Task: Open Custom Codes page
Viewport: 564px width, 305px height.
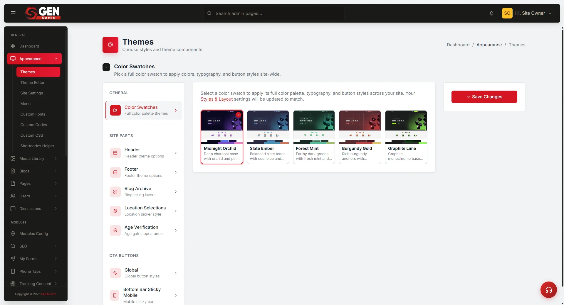Action: click(33, 125)
